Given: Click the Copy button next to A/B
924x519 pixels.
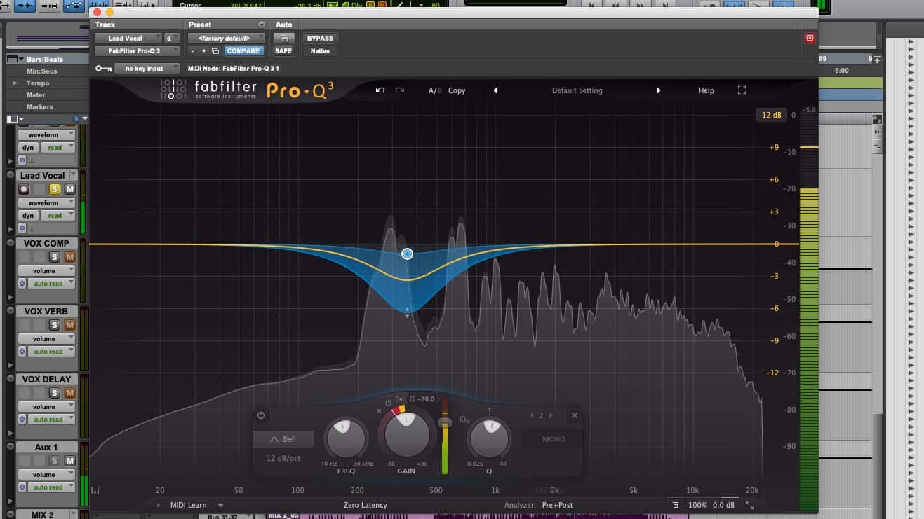Looking at the screenshot, I should point(457,90).
